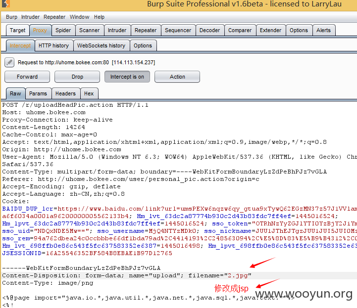Click the Host: uhome.bokee.com header line
Image resolution: width=357 pixels, height=308 pixels.
click(x=44, y=113)
